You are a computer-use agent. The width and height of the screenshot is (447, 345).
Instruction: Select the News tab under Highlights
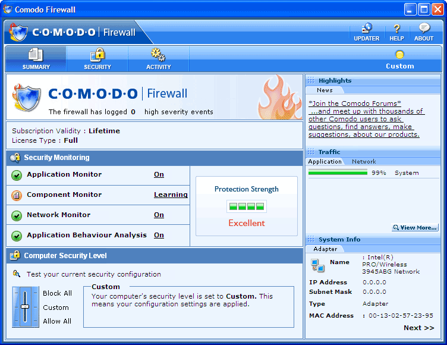point(325,90)
